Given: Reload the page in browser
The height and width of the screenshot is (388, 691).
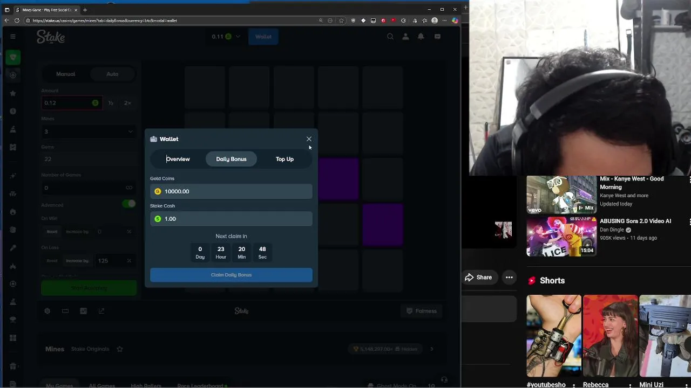Looking at the screenshot, I should (17, 20).
